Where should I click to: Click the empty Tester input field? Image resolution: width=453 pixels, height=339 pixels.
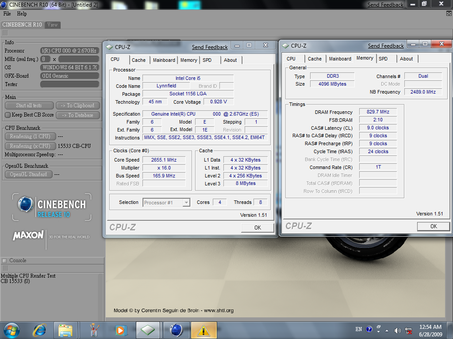(x=69, y=84)
